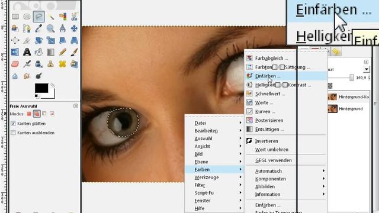The image size is (379, 213).
Task: Open the background color white swatch
Action: click(x=52, y=95)
